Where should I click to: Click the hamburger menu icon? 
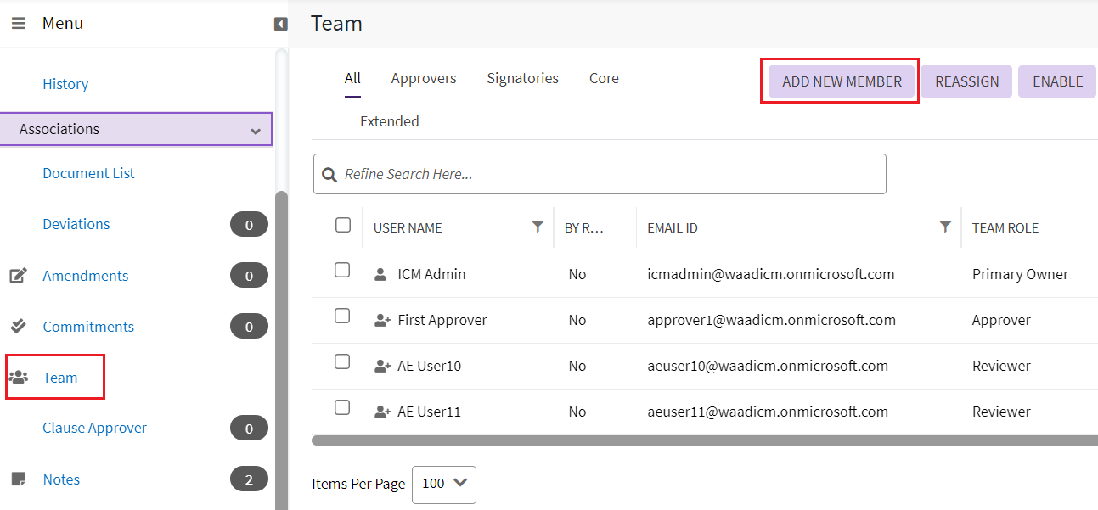(18, 24)
